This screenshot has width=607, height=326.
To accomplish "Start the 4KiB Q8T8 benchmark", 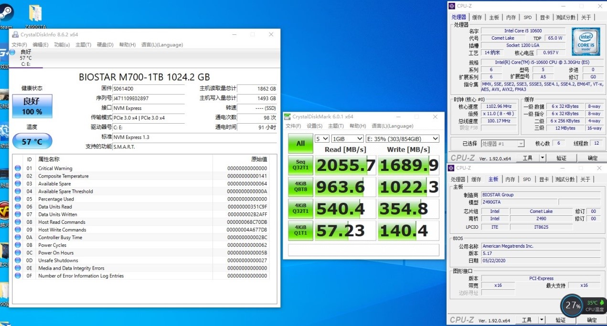I will 300,187.
